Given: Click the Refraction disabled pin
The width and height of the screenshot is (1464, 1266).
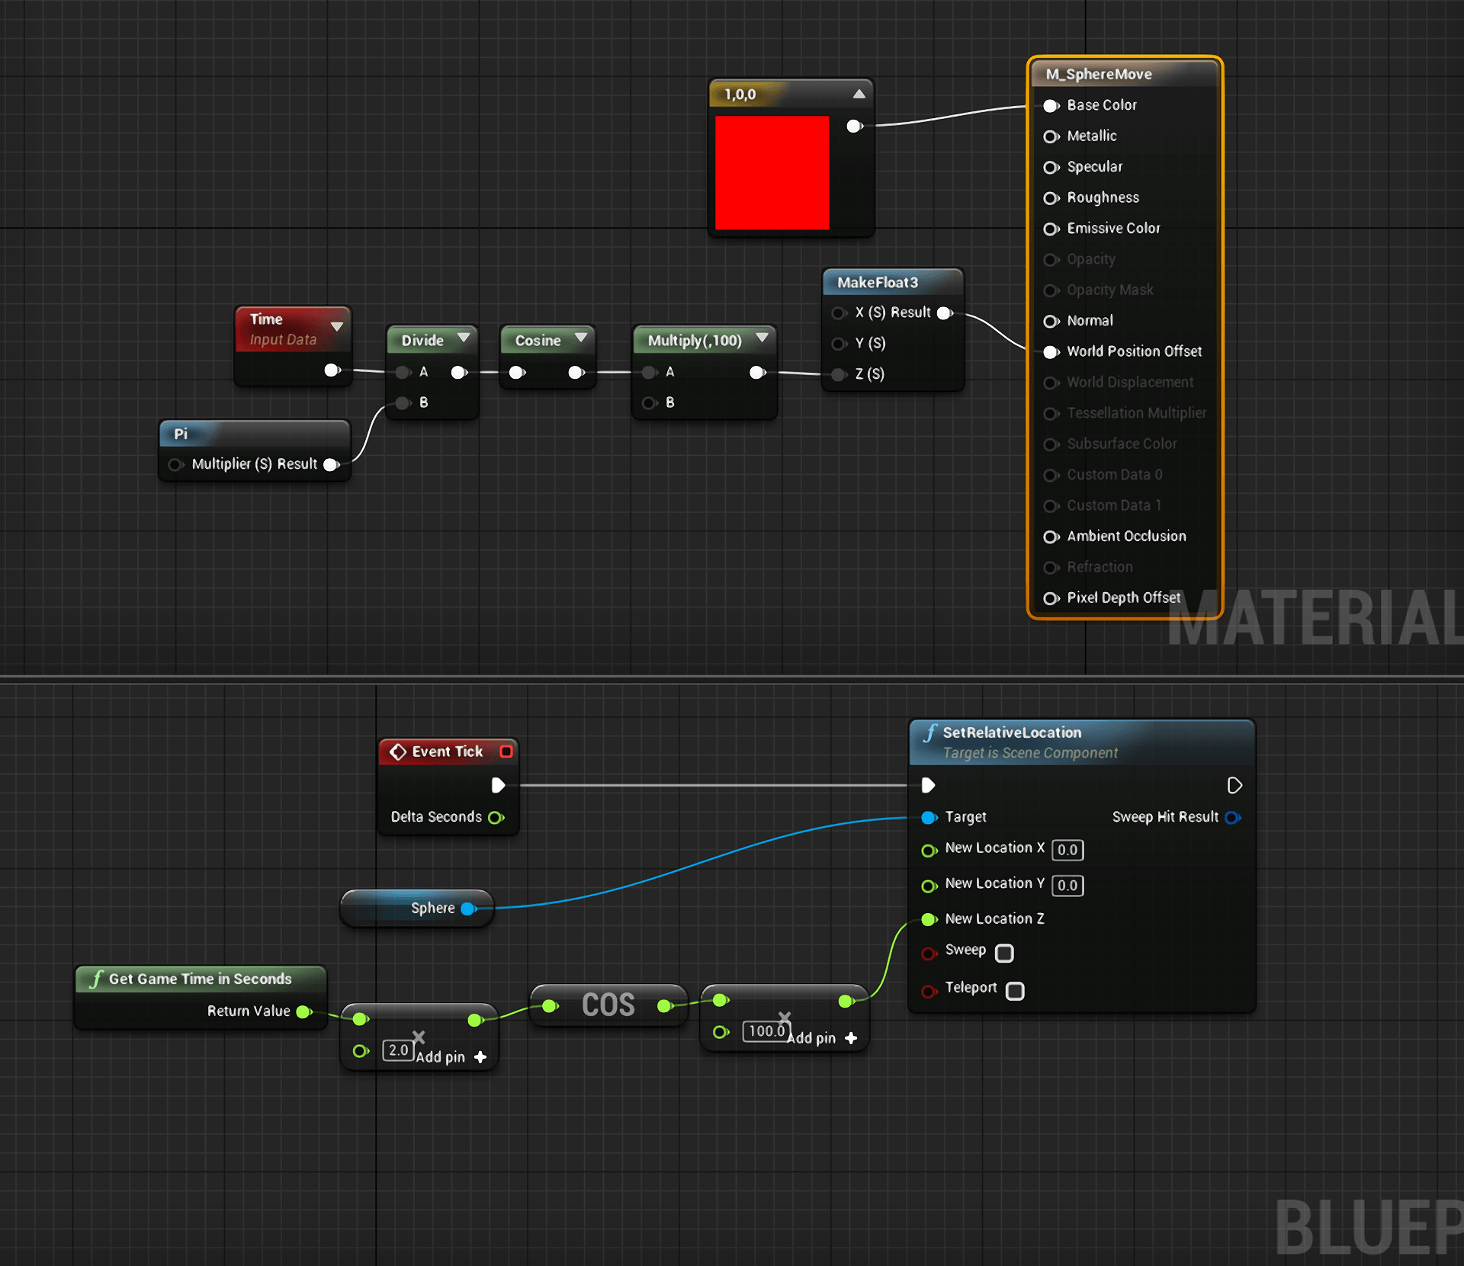Looking at the screenshot, I should pos(1051,568).
